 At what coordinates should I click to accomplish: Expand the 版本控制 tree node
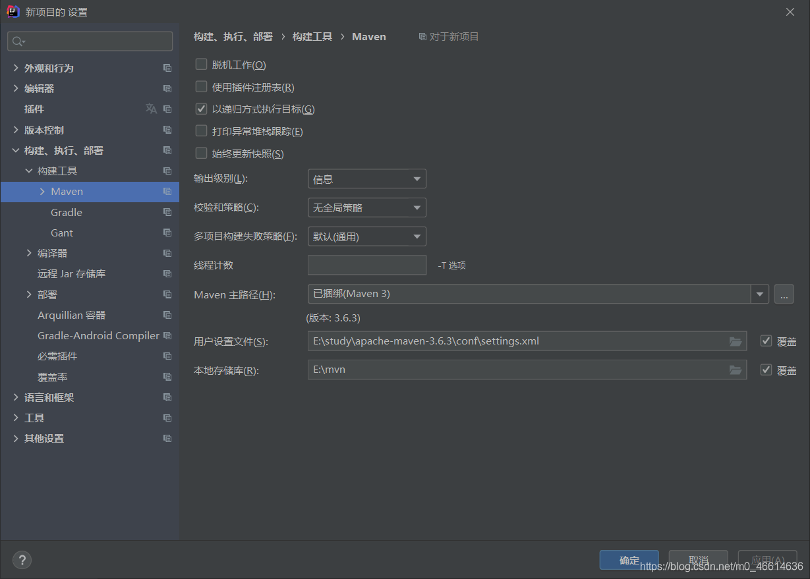(16, 130)
